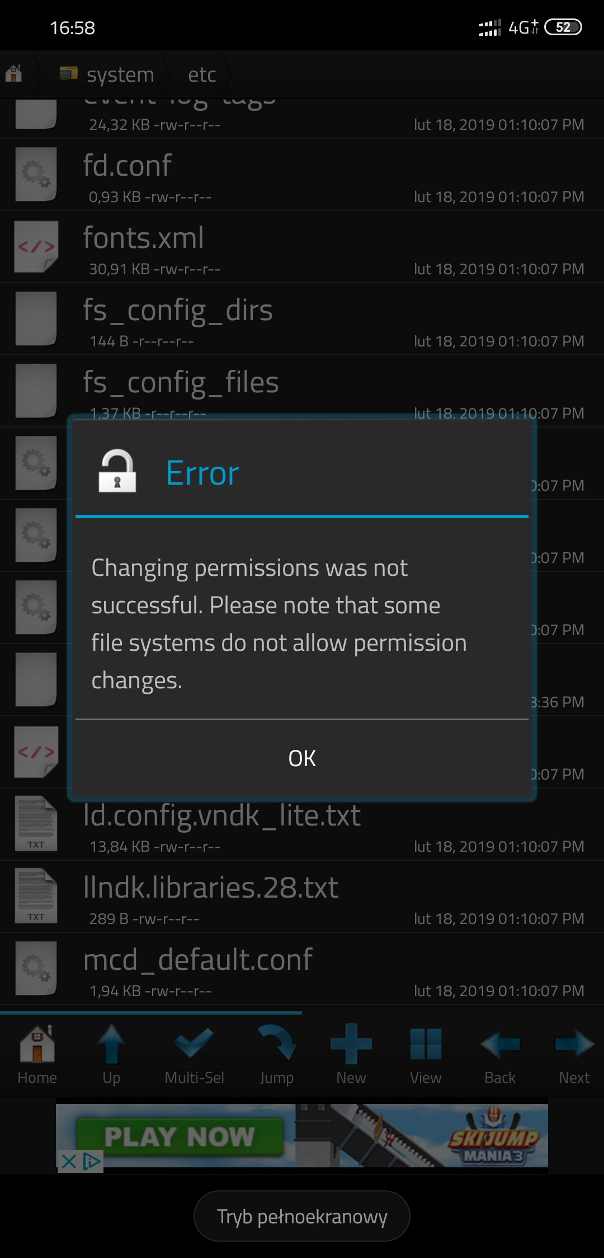Screen dimensions: 604x1258
Task: Open the fs_config_dirs file entry
Action: 302,320
